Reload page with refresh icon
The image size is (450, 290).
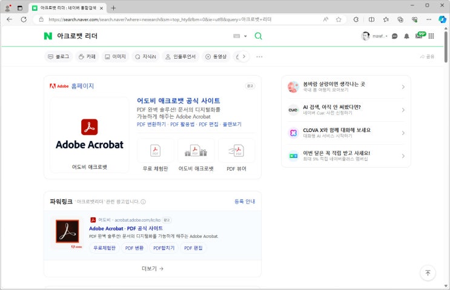tap(24, 19)
